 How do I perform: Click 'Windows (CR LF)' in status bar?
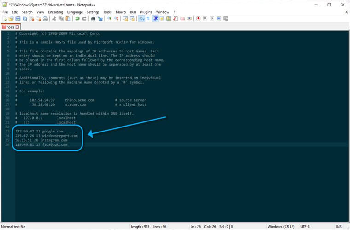(x=281, y=227)
